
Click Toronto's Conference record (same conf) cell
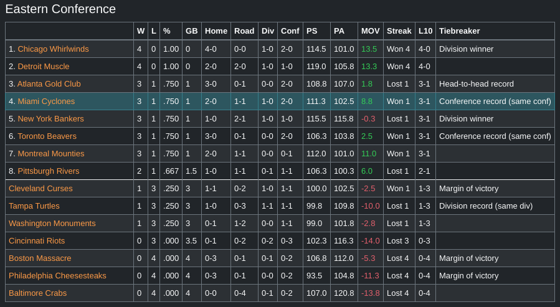coord(495,136)
